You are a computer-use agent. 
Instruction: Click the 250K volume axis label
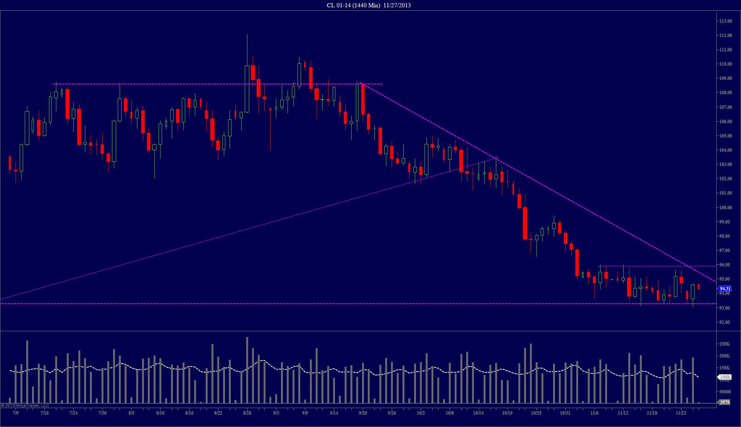pyautogui.click(x=724, y=344)
